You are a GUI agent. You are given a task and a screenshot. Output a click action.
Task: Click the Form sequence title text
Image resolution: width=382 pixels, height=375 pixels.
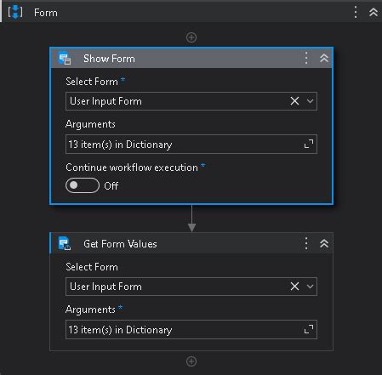46,13
